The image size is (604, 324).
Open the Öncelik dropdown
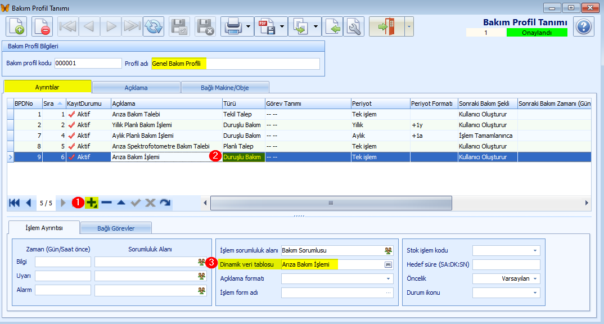(x=535, y=278)
